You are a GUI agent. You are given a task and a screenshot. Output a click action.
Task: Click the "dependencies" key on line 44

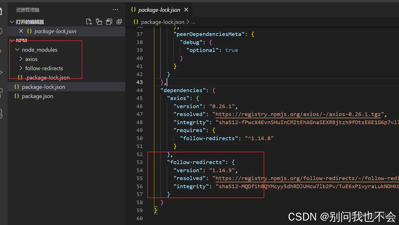coord(183,90)
